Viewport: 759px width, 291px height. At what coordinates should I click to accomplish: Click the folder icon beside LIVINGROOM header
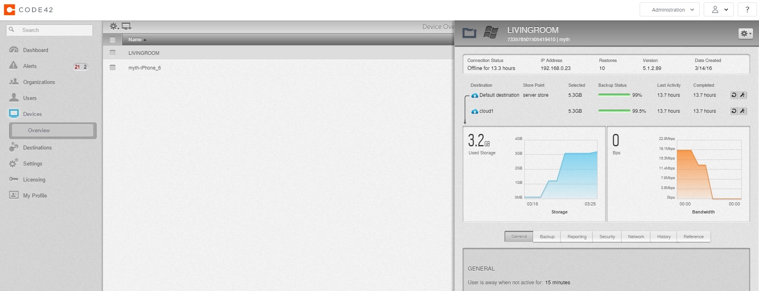(x=469, y=33)
